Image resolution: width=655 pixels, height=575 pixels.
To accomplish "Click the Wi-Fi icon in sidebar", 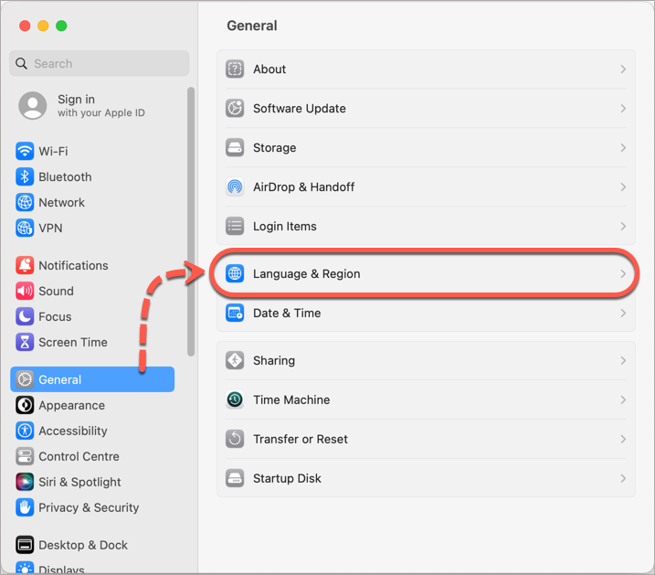I will click(x=25, y=151).
